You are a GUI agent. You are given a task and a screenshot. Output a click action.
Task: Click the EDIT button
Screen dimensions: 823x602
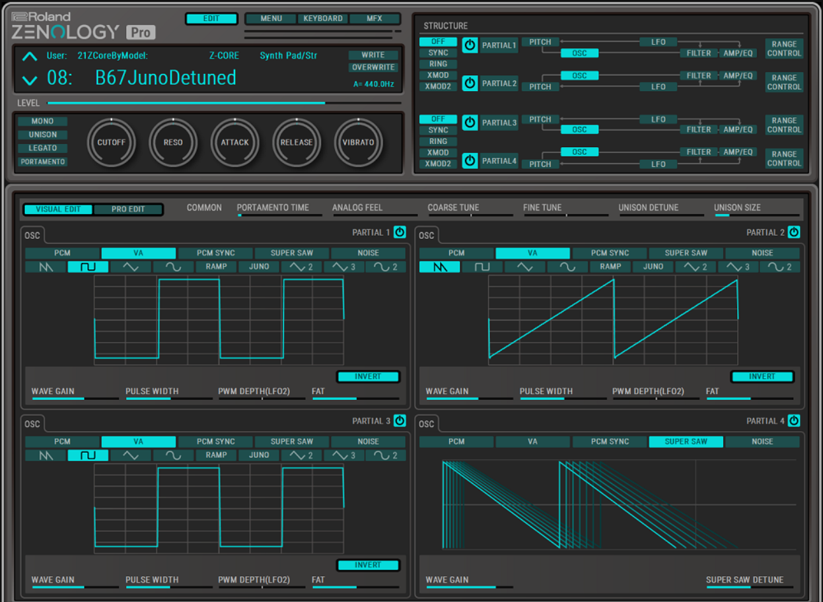pos(211,18)
